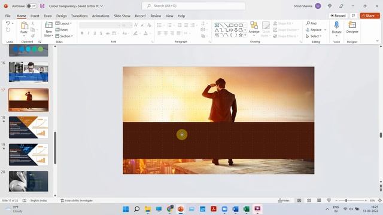Start Slide Show from status bar icon
This screenshot has width=383, height=215.
pyautogui.click(x=329, y=201)
